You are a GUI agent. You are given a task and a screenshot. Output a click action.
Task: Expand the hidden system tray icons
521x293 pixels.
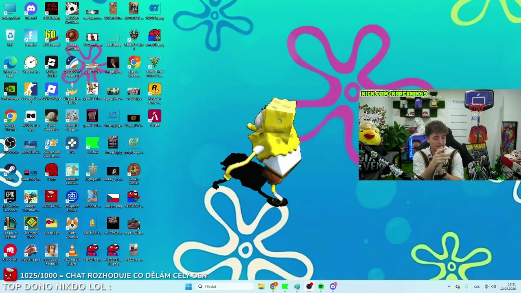tap(449, 286)
